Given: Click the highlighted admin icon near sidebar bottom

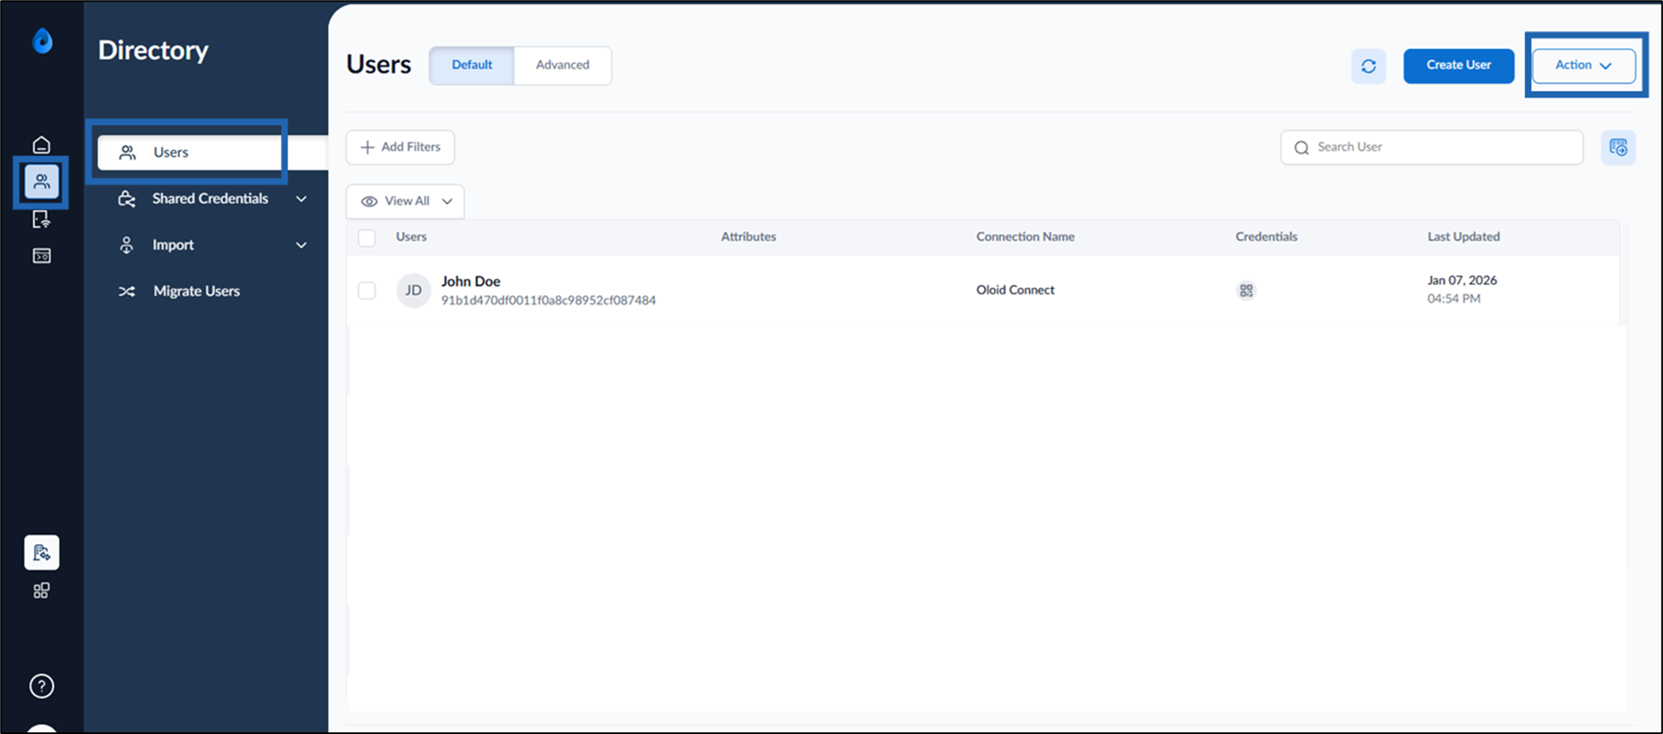Looking at the screenshot, I should 41,552.
